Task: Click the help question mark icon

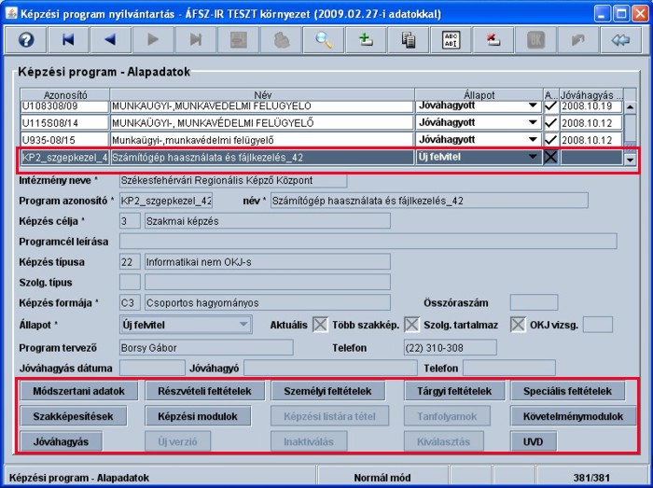Action: click(26, 40)
